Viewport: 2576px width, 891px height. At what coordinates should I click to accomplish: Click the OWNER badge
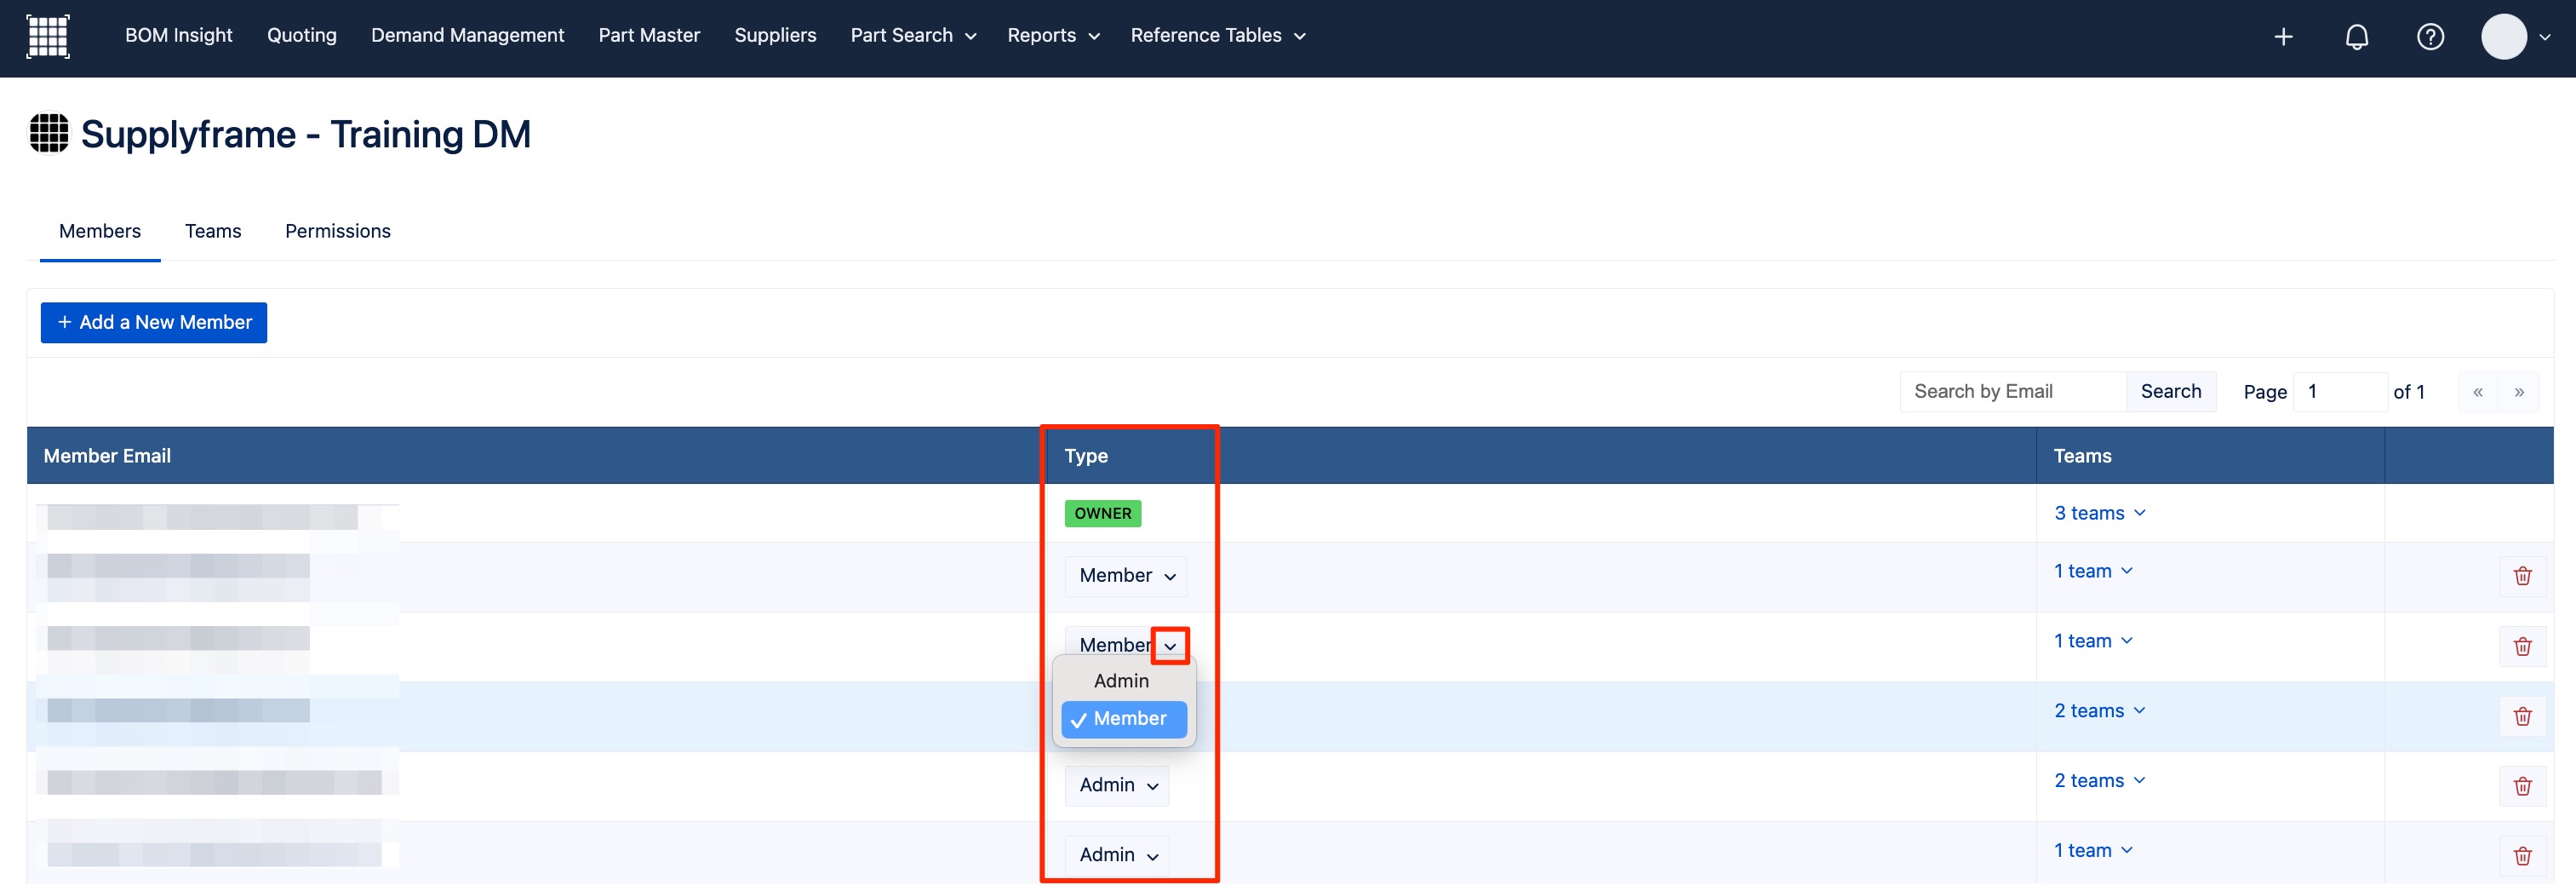(1102, 514)
